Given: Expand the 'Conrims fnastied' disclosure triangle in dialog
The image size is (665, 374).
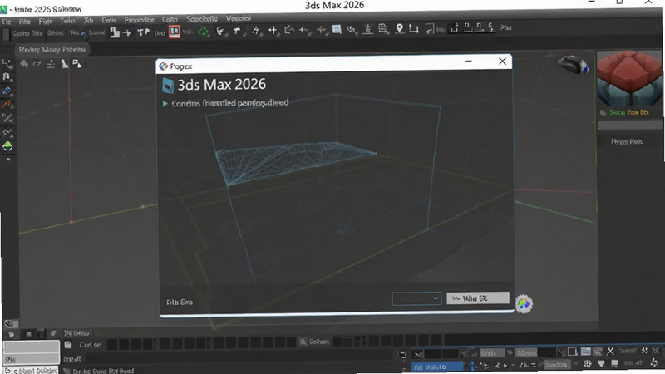Looking at the screenshot, I should (165, 103).
